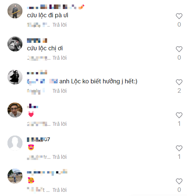This screenshot has height=196, width=187.
Task: Open grim reaper avatar profile
Action: coord(15,77)
